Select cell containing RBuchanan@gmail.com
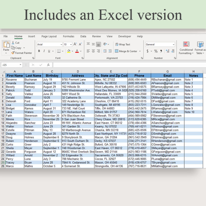The image size is (206, 206). pos(168,80)
